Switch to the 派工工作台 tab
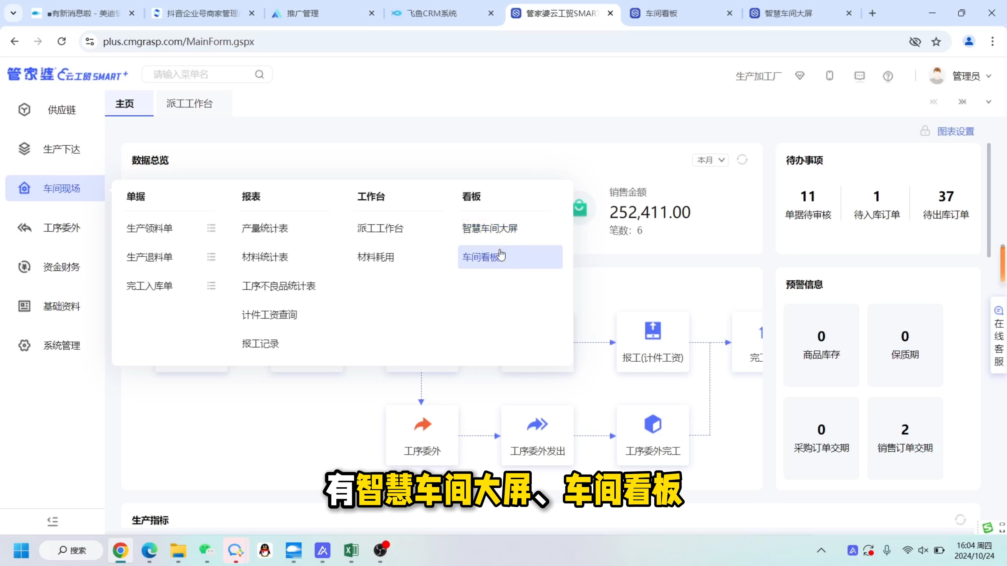The width and height of the screenshot is (1007, 566). [189, 104]
